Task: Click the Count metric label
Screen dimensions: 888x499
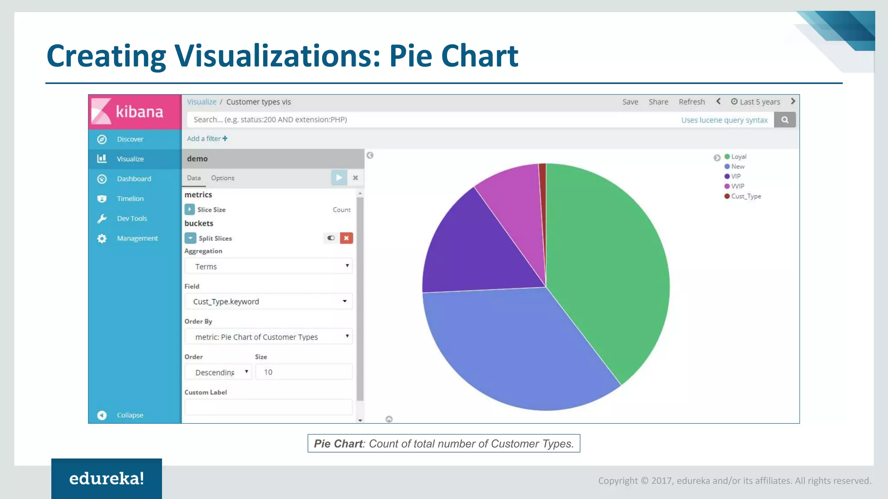Action: point(342,210)
